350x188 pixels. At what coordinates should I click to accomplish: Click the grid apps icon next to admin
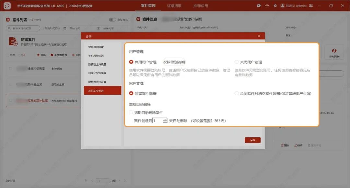click(311, 6)
